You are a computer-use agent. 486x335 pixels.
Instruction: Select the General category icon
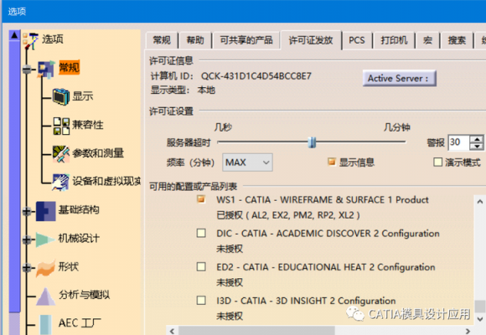[46, 70]
